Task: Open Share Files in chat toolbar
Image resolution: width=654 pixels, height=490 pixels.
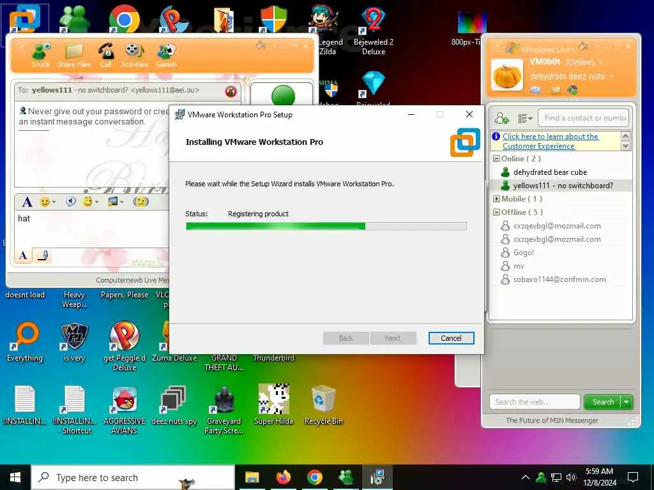Action: tap(73, 55)
